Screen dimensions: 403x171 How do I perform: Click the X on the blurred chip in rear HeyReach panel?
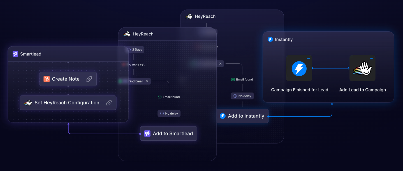coord(220,64)
